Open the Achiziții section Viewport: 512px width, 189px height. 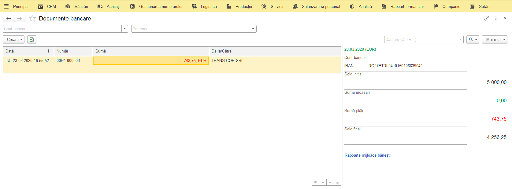click(x=113, y=6)
